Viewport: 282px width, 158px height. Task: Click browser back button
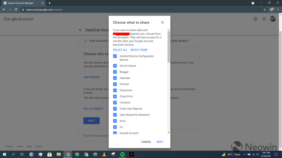pyautogui.click(x=4, y=10)
